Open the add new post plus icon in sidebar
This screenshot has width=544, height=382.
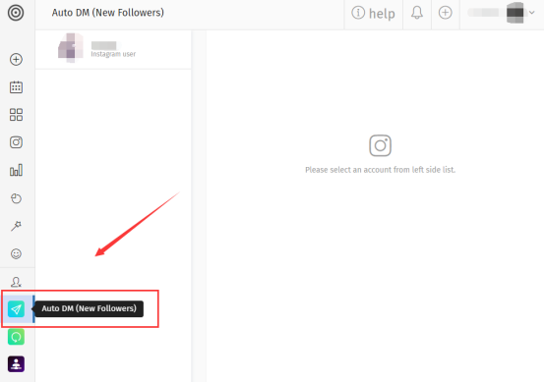click(x=16, y=59)
